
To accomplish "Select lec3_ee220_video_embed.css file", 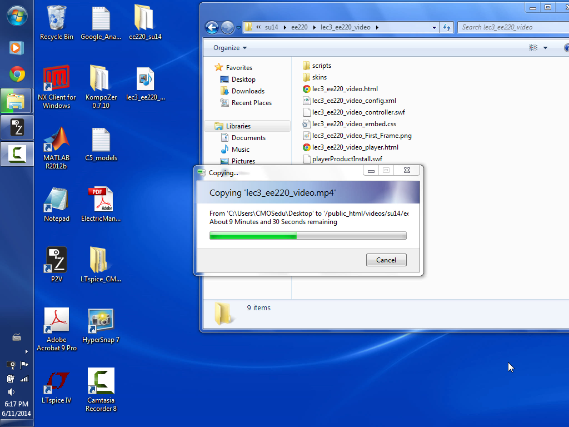I will (349, 124).
